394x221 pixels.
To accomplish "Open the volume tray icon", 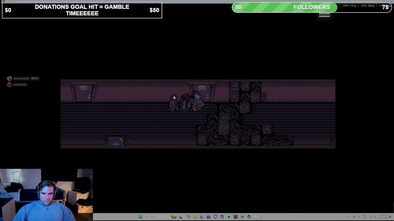I will pos(375,217).
